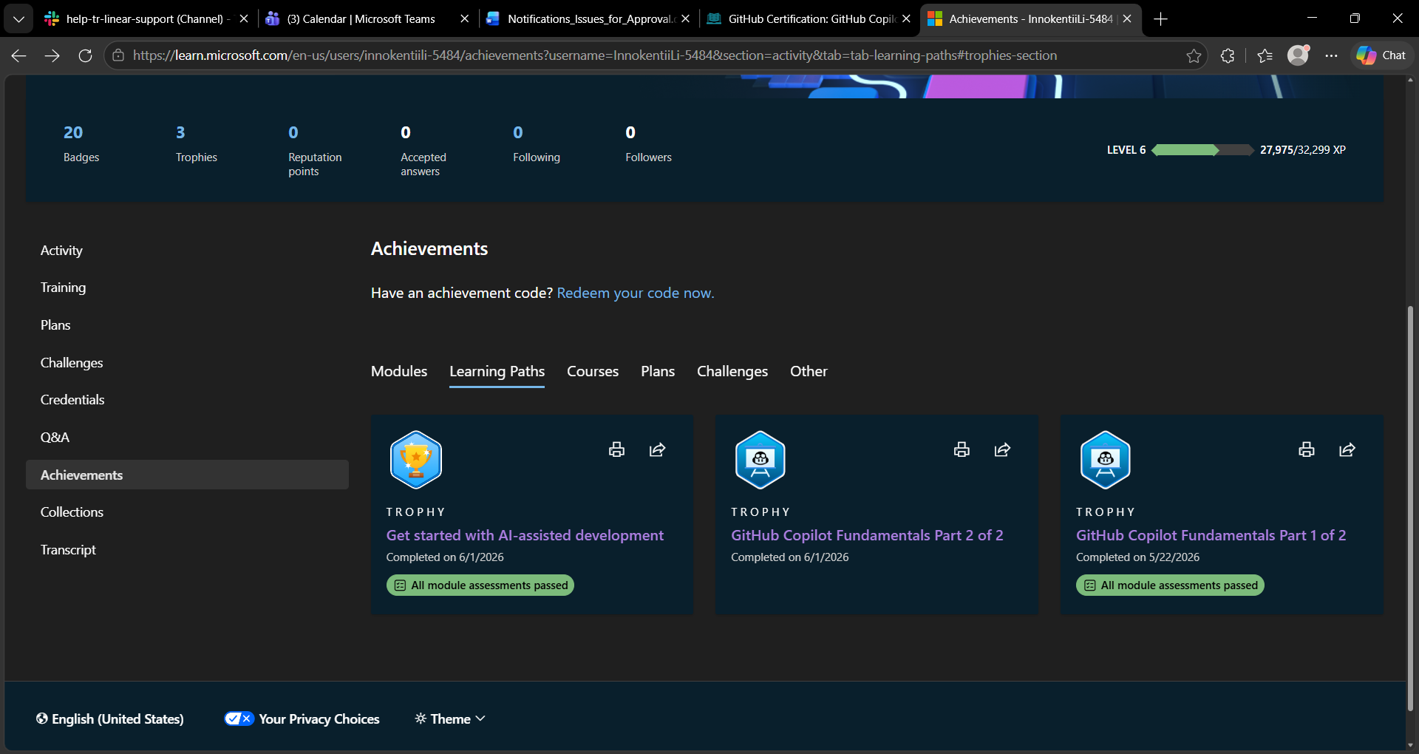This screenshot has width=1419, height=754.
Task: Click the Copilot Fundamentals Part 1 badge image
Action: click(x=1106, y=460)
